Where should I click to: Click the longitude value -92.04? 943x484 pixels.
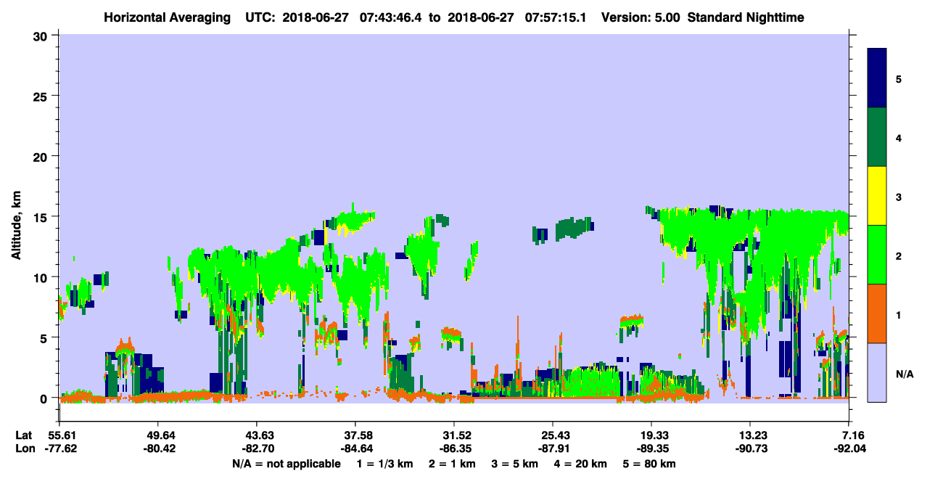pos(849,448)
